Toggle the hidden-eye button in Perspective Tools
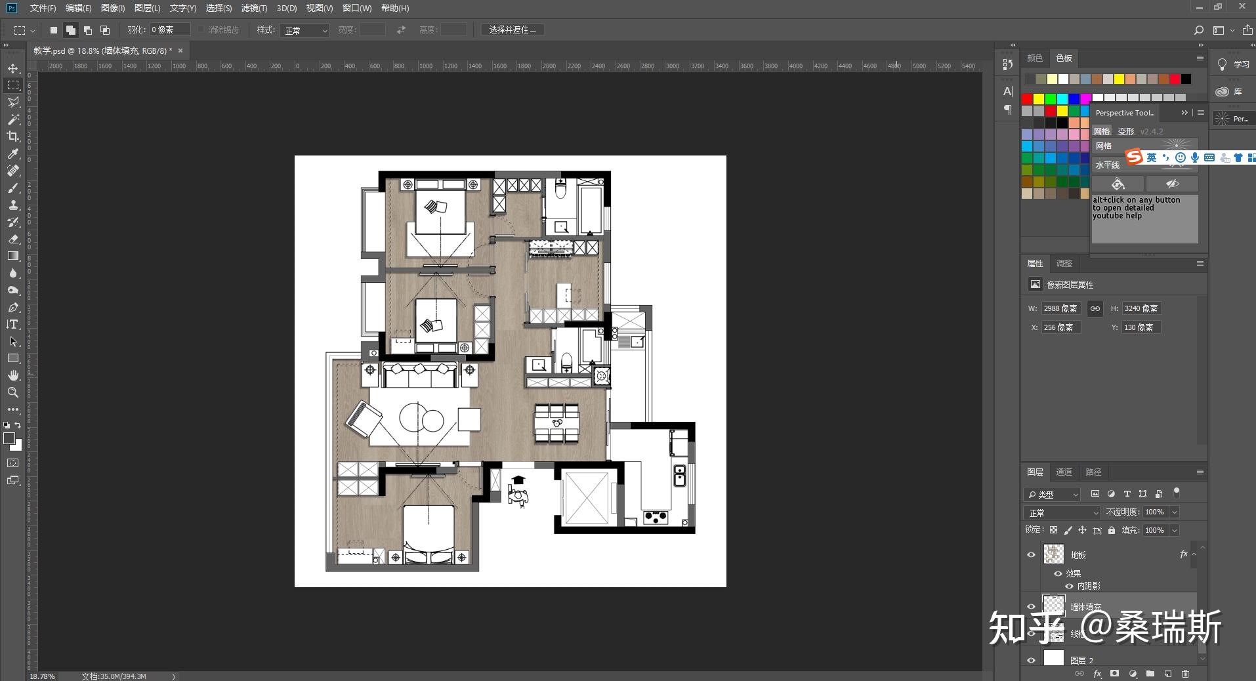1256x681 pixels. (x=1172, y=184)
